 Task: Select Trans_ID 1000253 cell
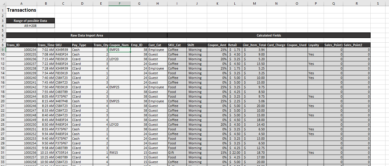point(22,139)
